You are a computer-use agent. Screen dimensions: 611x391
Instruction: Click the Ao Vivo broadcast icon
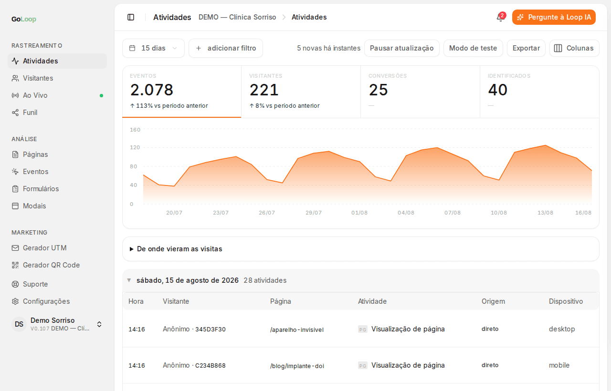(15, 95)
